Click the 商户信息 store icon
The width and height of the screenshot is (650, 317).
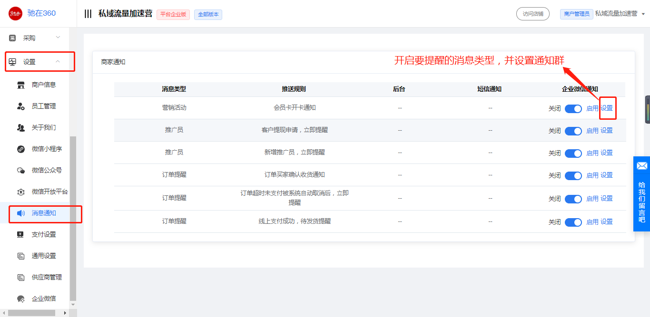21,85
